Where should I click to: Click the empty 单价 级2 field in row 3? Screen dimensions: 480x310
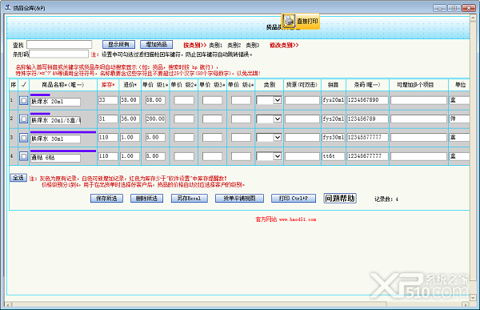coord(184,137)
